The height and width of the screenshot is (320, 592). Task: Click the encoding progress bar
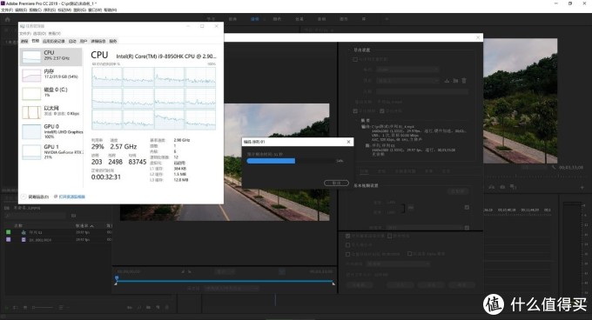pyautogui.click(x=291, y=161)
